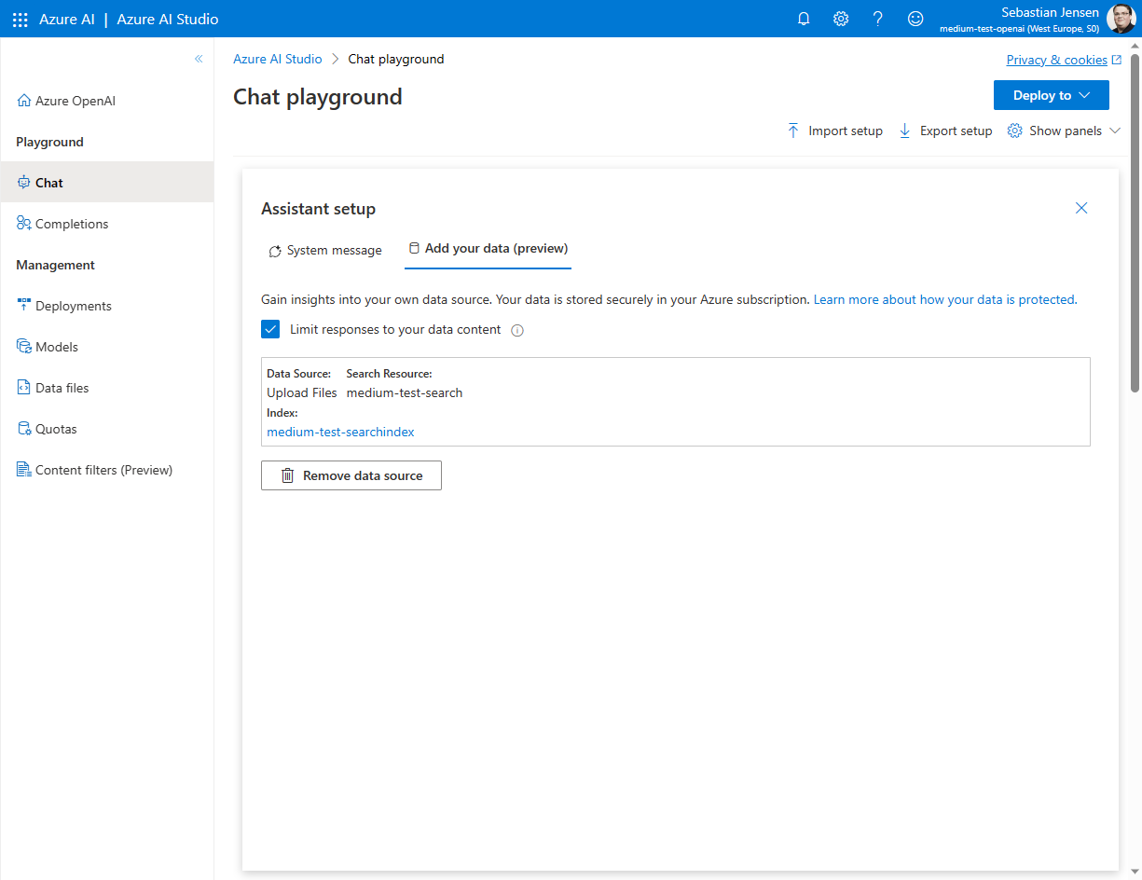Click the vertical page scrollbar

point(1135,224)
